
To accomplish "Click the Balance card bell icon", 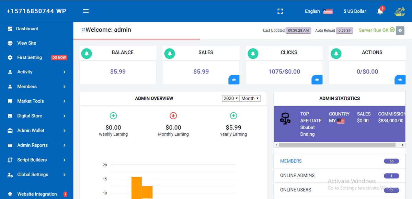I will tap(87, 53).
